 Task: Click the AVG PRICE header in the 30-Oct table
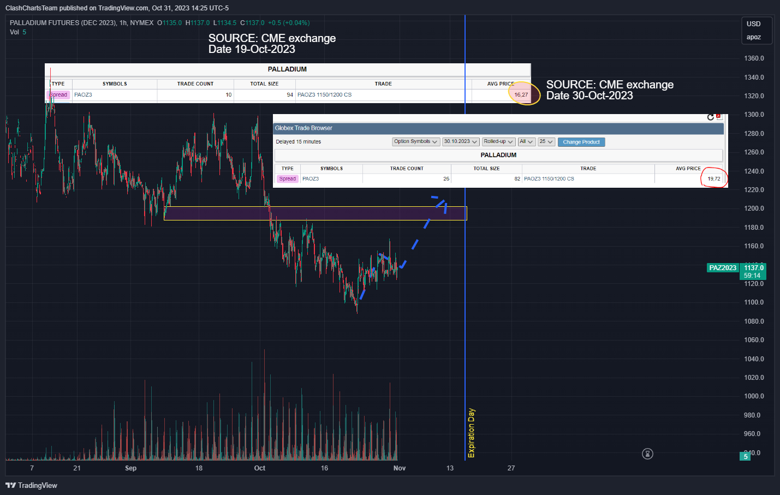pos(688,169)
